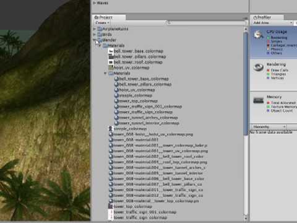297x223 pixels.
Task: Open the Add Area dropdown in Profiler
Action: 272,23
